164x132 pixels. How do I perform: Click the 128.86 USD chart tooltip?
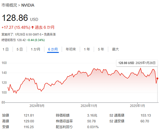coord(137,63)
